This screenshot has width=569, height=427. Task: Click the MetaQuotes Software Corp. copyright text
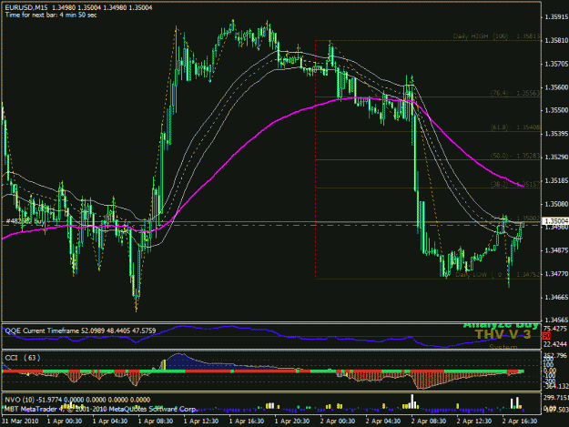(100, 409)
